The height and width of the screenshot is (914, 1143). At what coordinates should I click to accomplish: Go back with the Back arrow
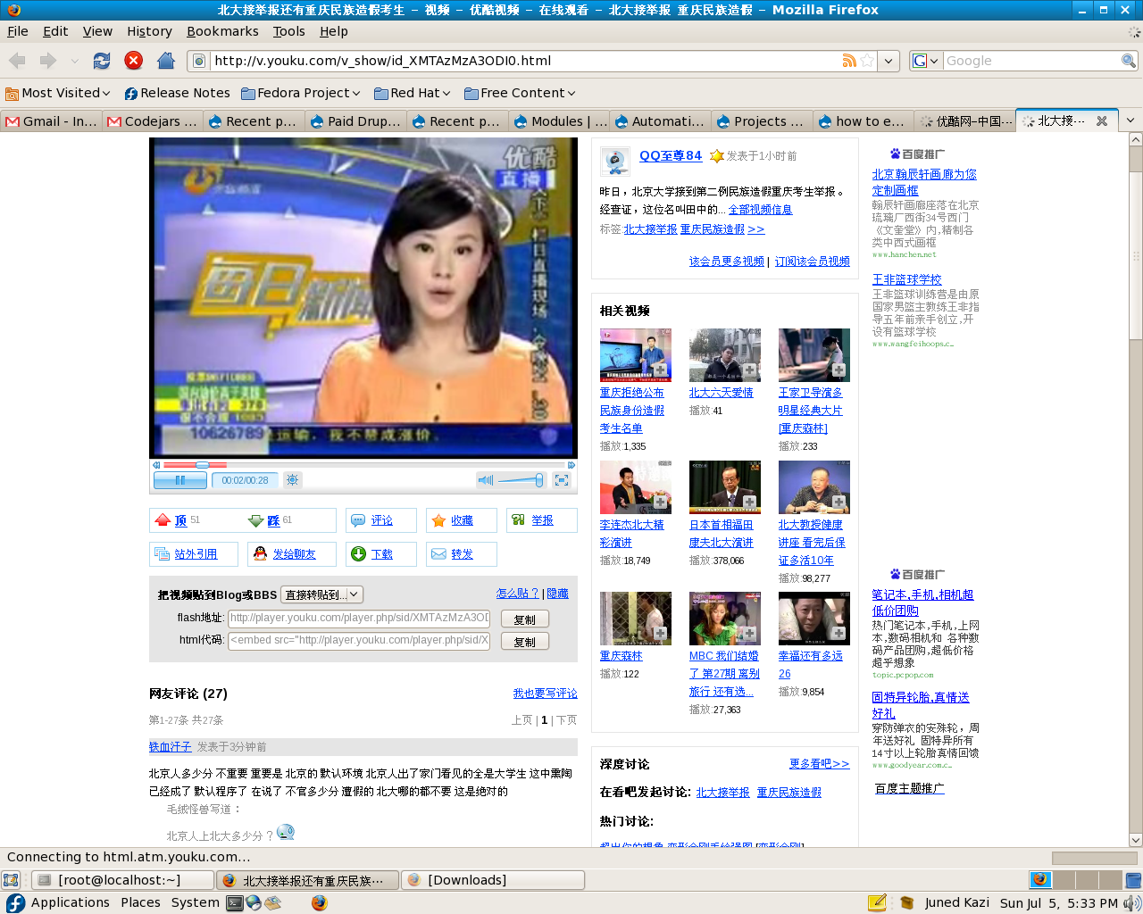click(x=17, y=61)
